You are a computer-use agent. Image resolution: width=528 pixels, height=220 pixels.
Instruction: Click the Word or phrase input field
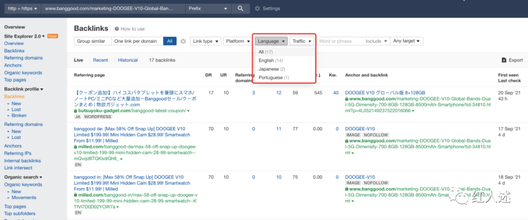point(339,41)
